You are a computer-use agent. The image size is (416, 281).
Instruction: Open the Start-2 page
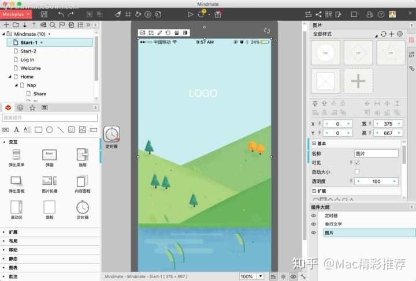click(x=28, y=51)
